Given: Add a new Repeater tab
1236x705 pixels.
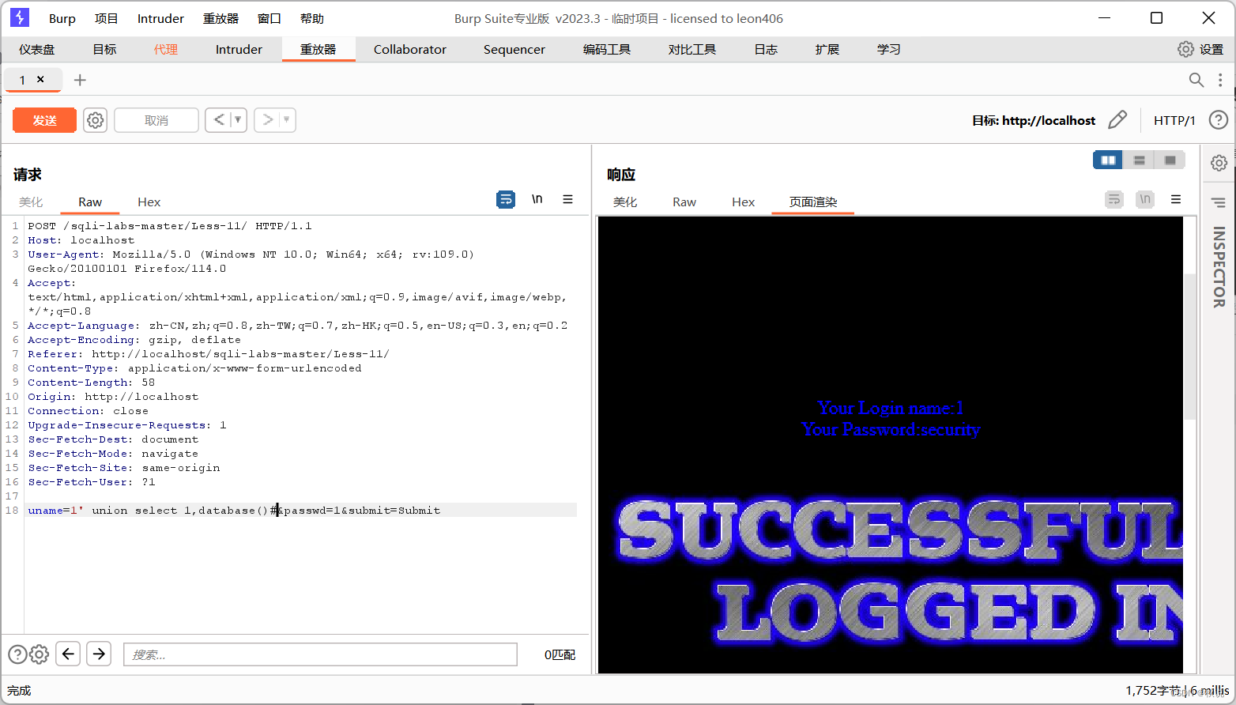Looking at the screenshot, I should click(80, 80).
